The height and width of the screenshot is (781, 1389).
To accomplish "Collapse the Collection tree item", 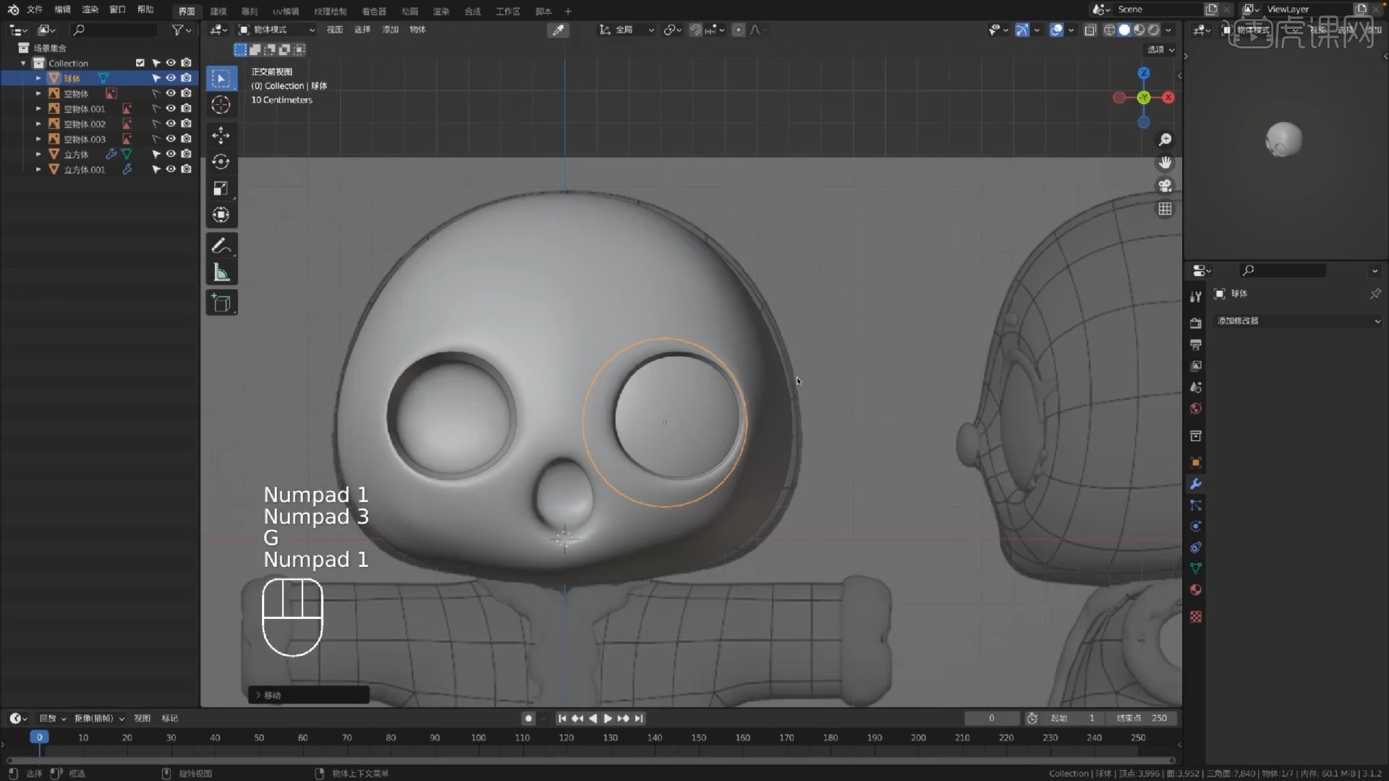I will click(x=23, y=63).
